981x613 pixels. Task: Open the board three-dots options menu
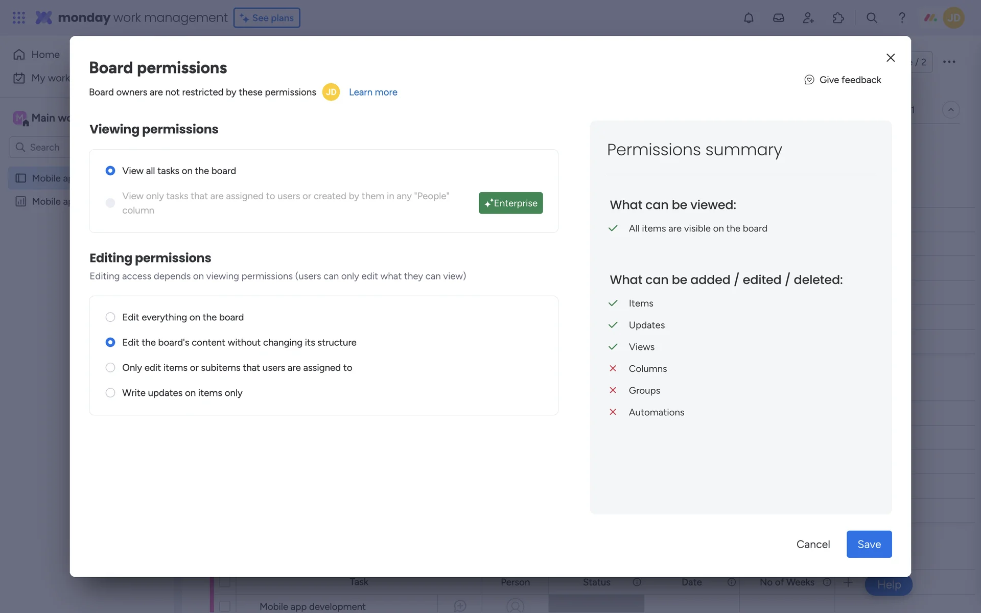pos(949,62)
